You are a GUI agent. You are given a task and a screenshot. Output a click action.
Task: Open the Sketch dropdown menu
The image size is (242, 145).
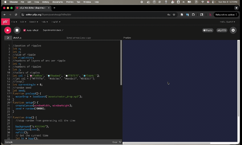coord(33,22)
